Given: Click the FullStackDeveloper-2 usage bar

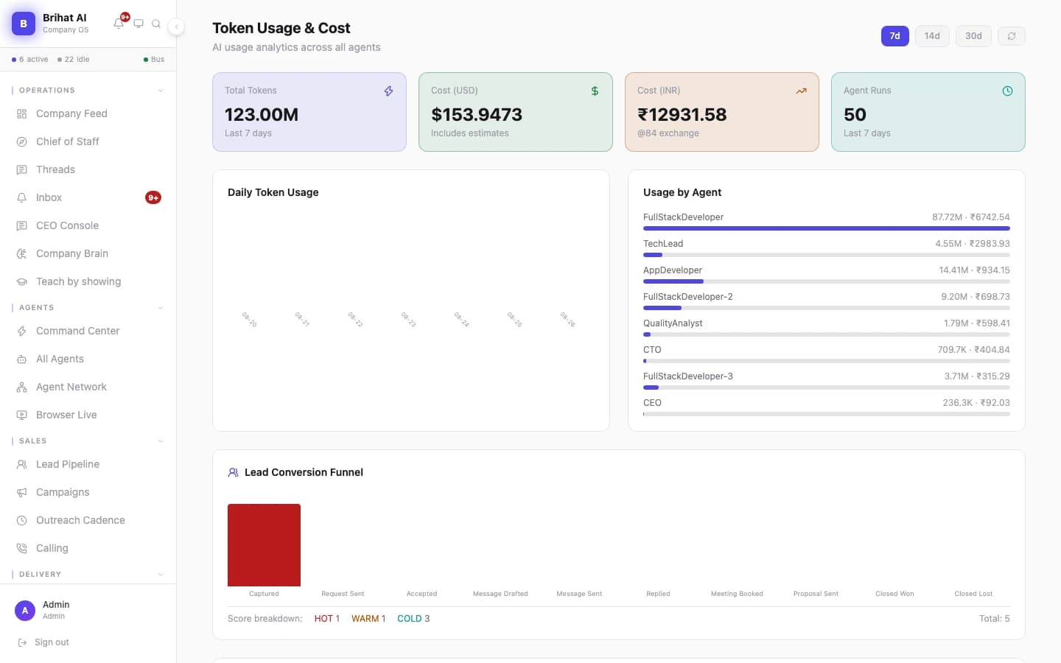Looking at the screenshot, I should (827, 308).
